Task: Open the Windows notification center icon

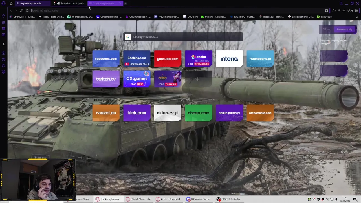Action: 355,199
